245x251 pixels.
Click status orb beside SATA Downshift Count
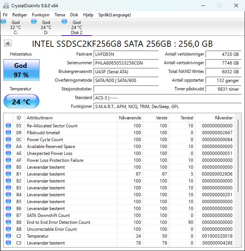click(x=8, y=215)
